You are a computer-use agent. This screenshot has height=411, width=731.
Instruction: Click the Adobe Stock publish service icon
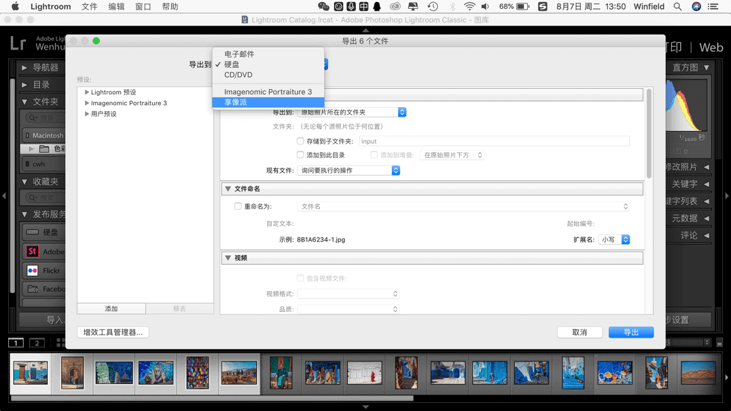click(32, 252)
